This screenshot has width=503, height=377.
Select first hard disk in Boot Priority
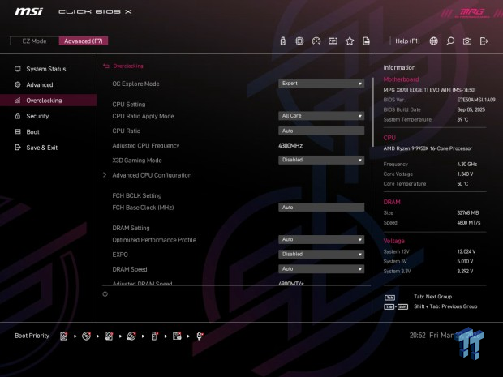coord(64,336)
